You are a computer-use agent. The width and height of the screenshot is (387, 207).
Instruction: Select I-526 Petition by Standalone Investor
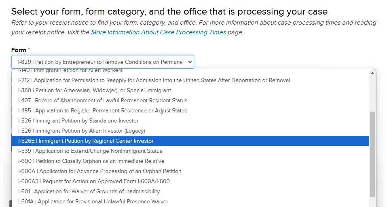(x=78, y=120)
